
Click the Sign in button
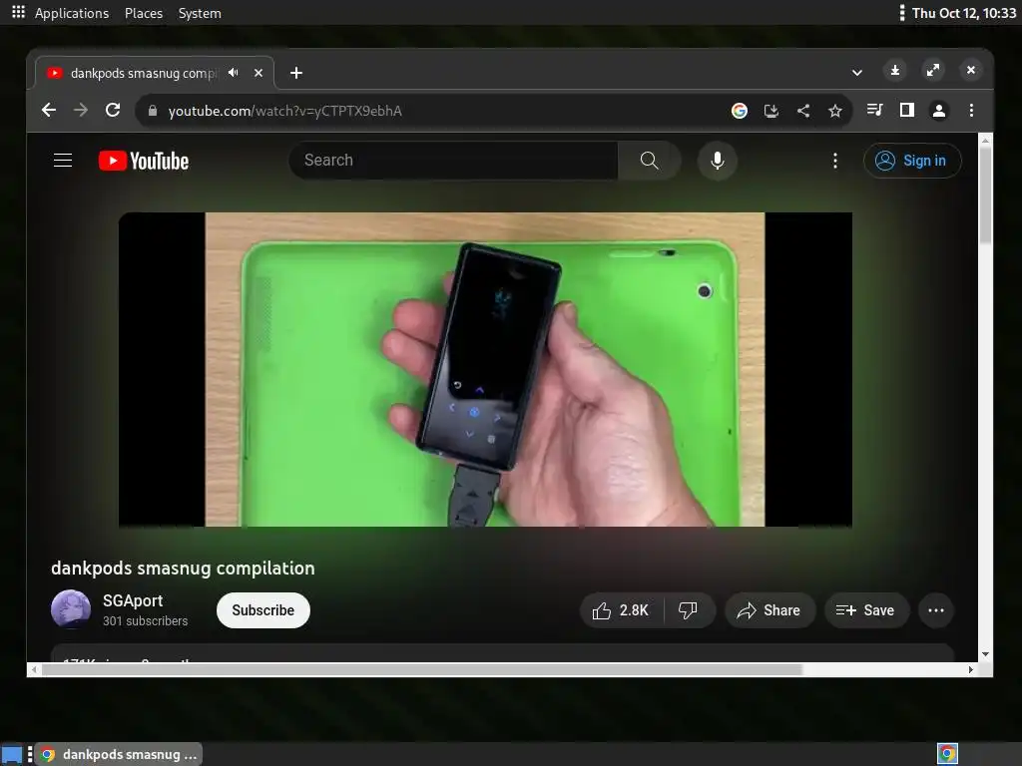point(912,161)
